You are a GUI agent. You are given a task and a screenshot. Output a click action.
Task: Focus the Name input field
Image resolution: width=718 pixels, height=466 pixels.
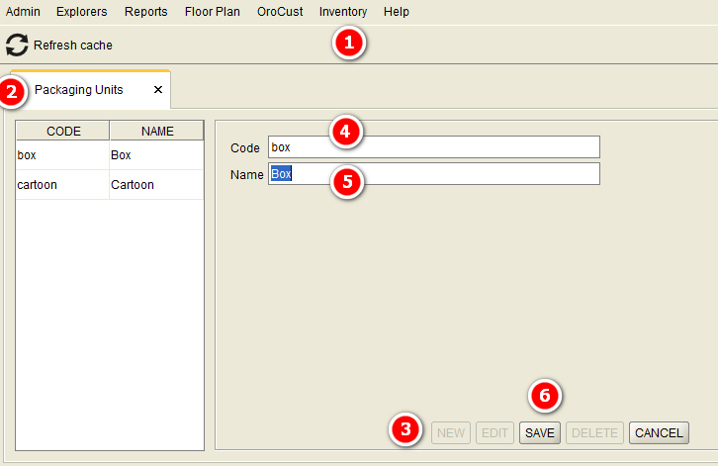click(434, 174)
